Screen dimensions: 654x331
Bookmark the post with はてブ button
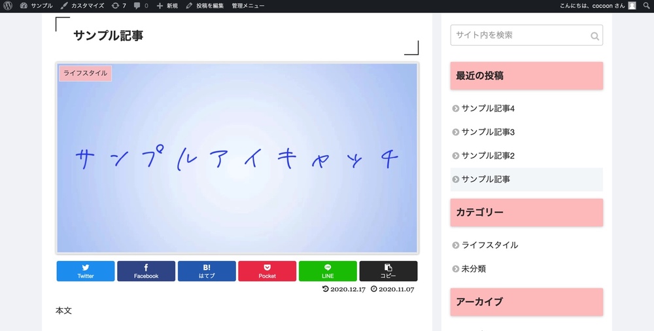(207, 271)
